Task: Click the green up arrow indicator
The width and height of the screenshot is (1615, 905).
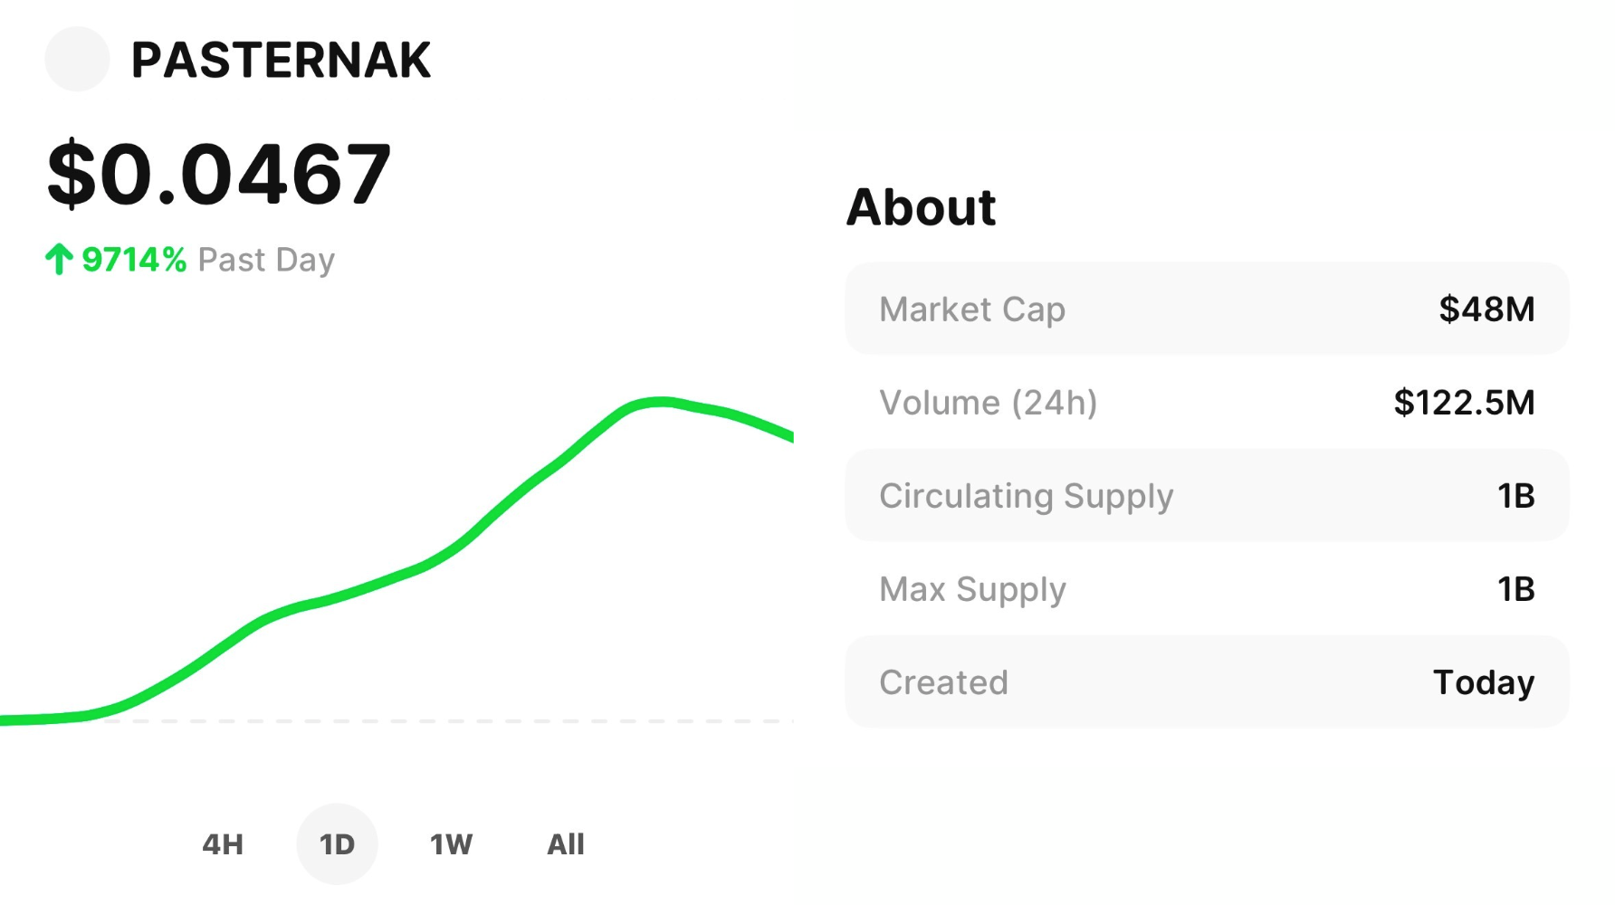Action: click(59, 260)
